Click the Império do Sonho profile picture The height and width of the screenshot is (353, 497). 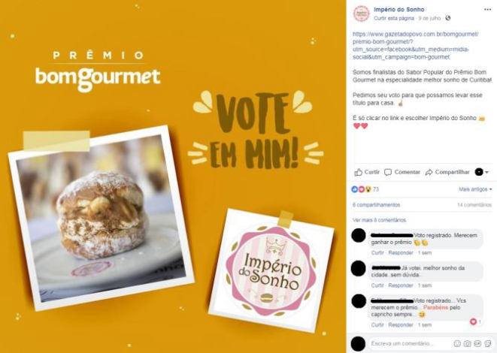pos(362,14)
